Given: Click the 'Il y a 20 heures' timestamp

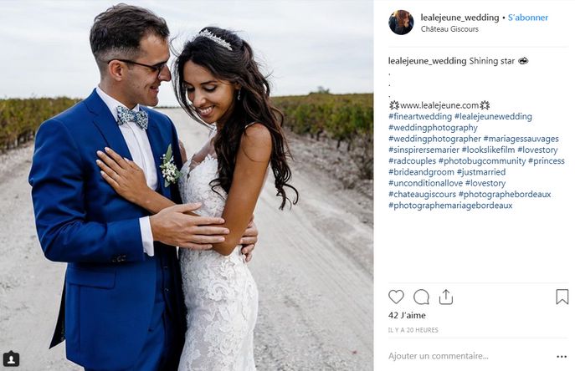Looking at the screenshot, I should 413,330.
